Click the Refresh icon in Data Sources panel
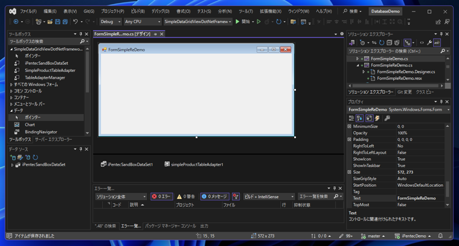This screenshot has height=246, width=459. coord(36,157)
